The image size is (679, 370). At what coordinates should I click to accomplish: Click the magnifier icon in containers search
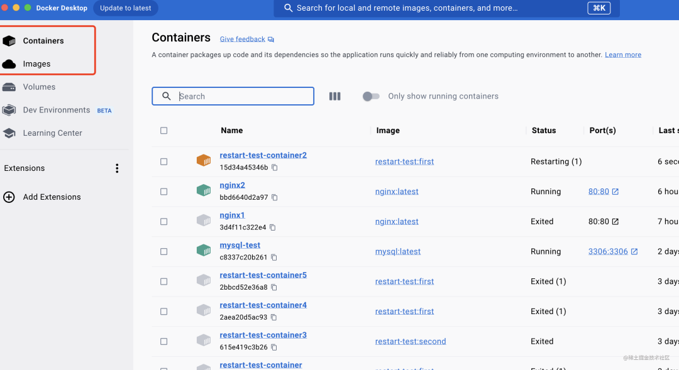point(166,96)
